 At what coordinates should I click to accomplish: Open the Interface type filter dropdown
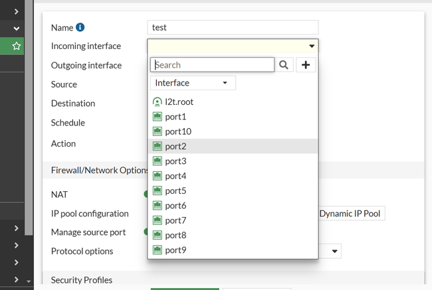tap(193, 83)
